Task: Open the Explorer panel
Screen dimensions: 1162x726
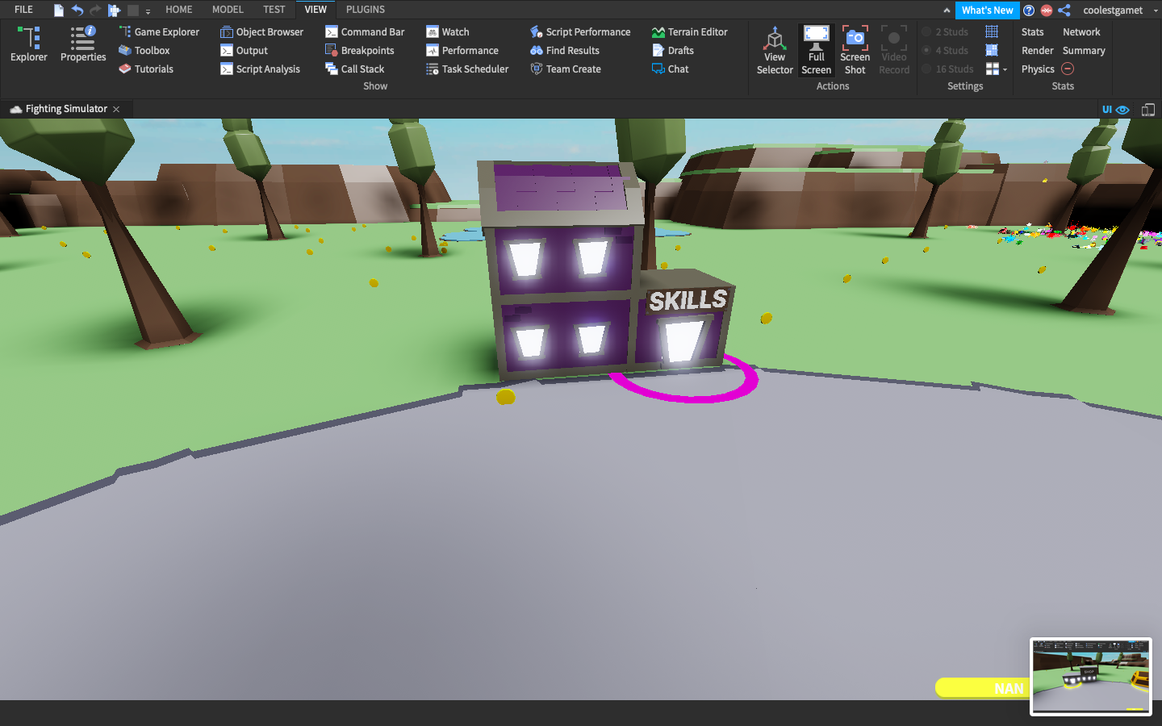Action: [29, 44]
